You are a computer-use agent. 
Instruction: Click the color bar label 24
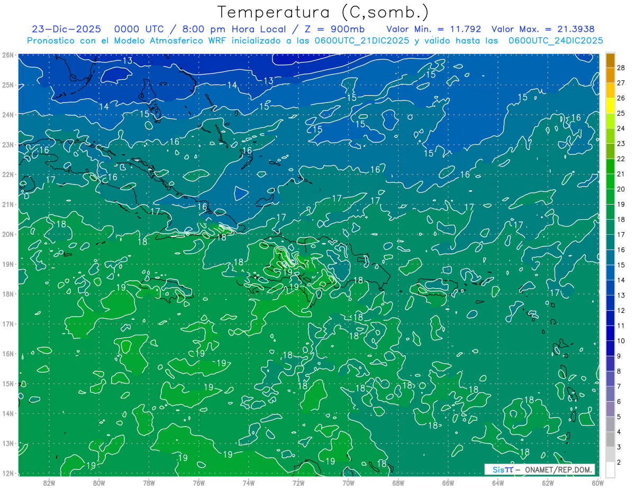pyautogui.click(x=621, y=128)
